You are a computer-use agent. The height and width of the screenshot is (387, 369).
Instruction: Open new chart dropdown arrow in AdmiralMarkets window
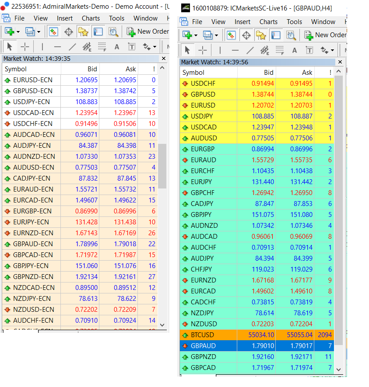click(x=17, y=31)
